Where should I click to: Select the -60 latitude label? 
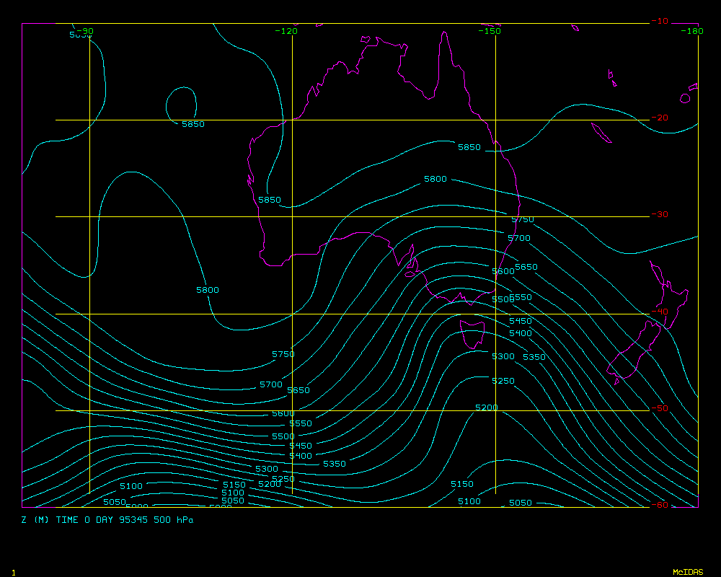click(659, 505)
